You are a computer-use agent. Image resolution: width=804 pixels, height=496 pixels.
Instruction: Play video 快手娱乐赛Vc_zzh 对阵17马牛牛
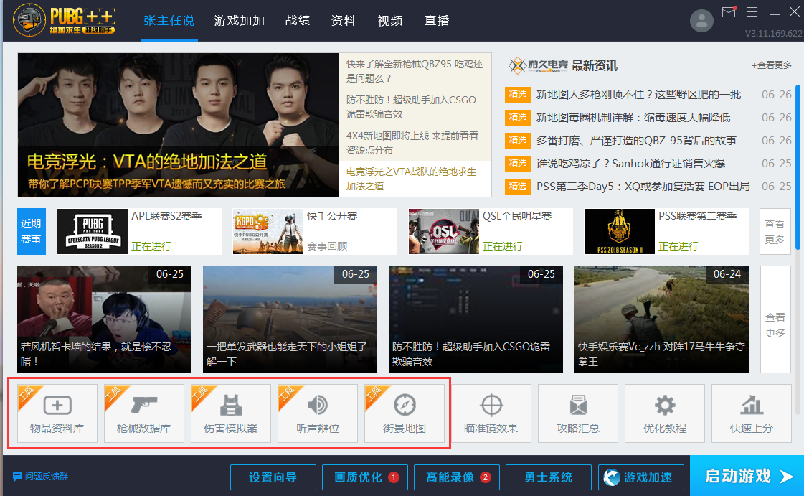coord(661,319)
